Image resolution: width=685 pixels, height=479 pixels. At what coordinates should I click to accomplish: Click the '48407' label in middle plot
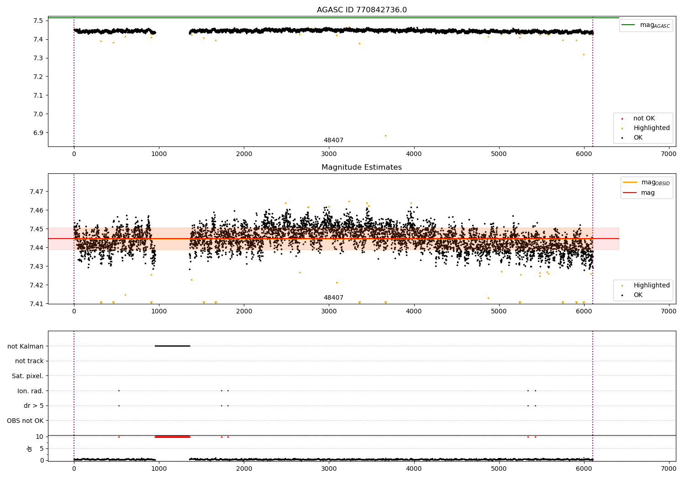[333, 298]
